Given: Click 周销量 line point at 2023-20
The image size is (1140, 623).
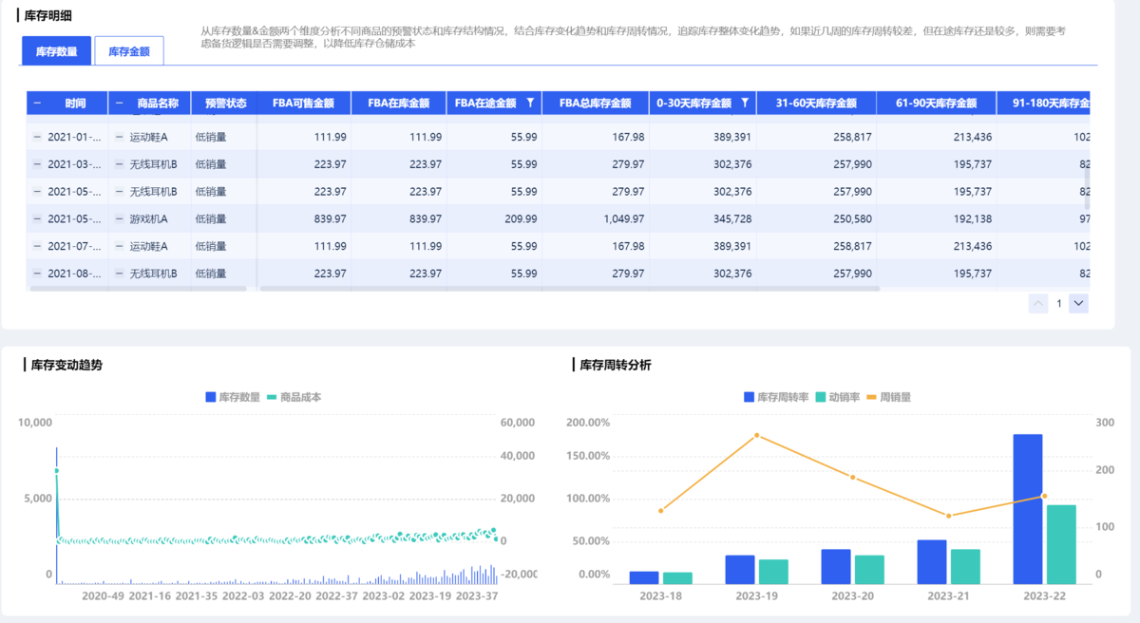Looking at the screenshot, I should (x=852, y=477).
